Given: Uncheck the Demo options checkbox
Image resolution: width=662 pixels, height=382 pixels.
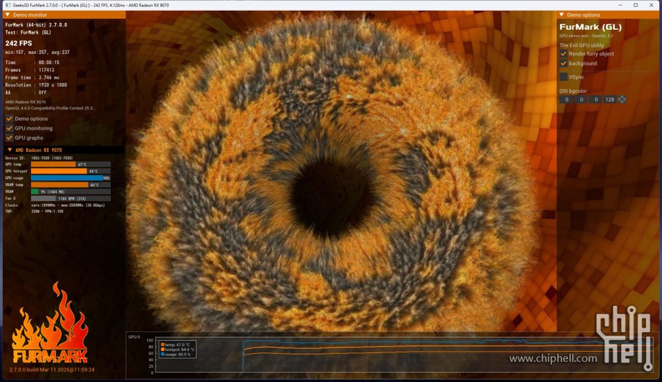Looking at the screenshot, I should pos(9,119).
